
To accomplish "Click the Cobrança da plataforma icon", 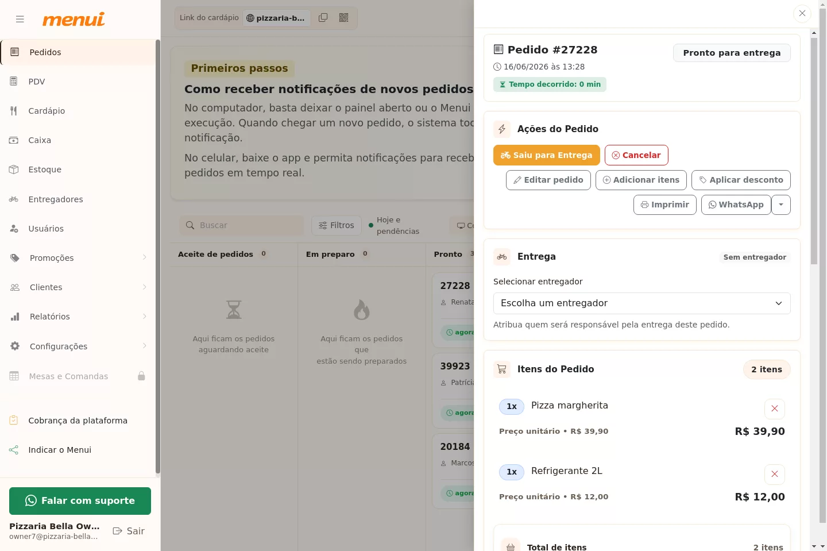I will (x=14, y=421).
